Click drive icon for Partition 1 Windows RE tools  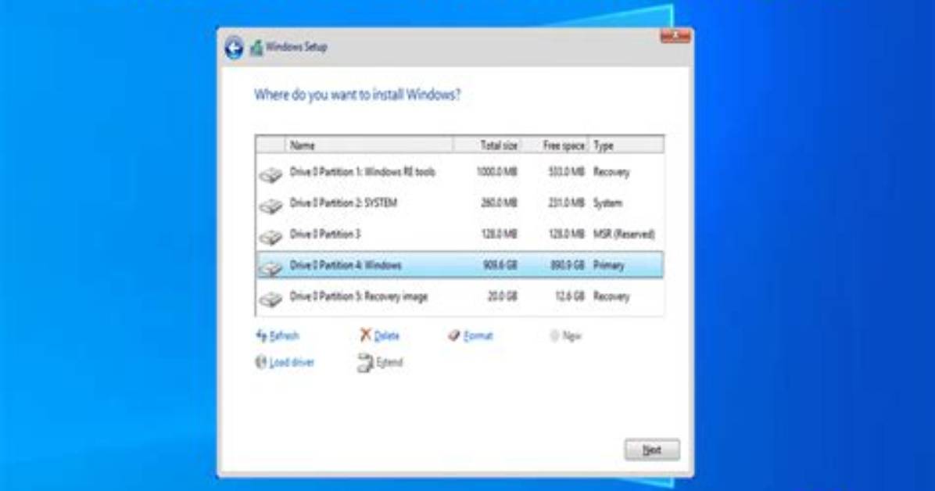(x=270, y=175)
